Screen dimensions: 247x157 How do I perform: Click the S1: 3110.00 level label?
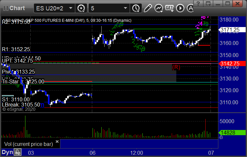click(16, 99)
